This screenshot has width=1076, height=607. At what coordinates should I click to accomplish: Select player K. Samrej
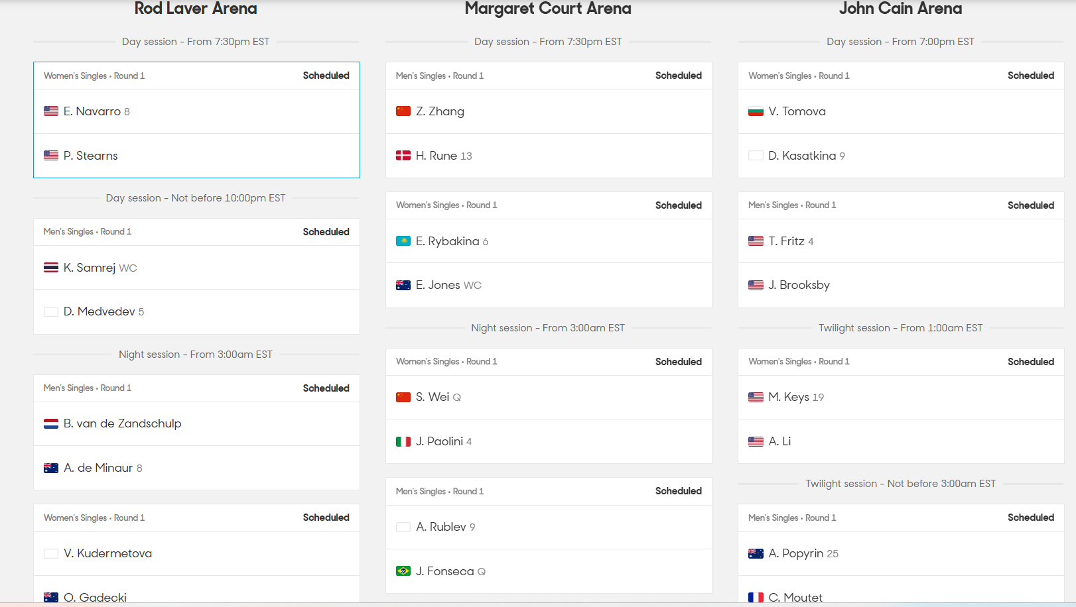(x=90, y=268)
